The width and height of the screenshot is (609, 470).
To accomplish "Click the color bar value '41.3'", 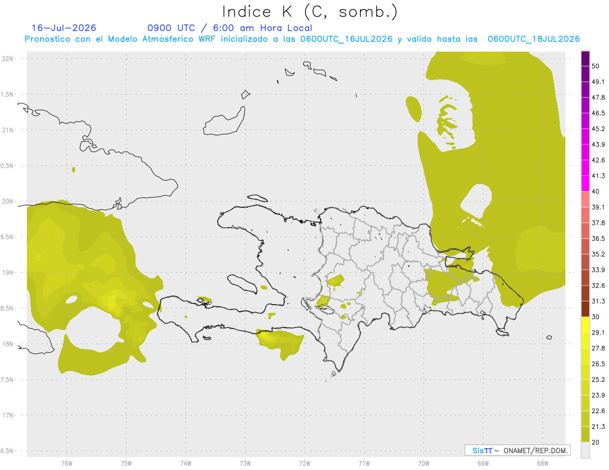I will pos(599,176).
